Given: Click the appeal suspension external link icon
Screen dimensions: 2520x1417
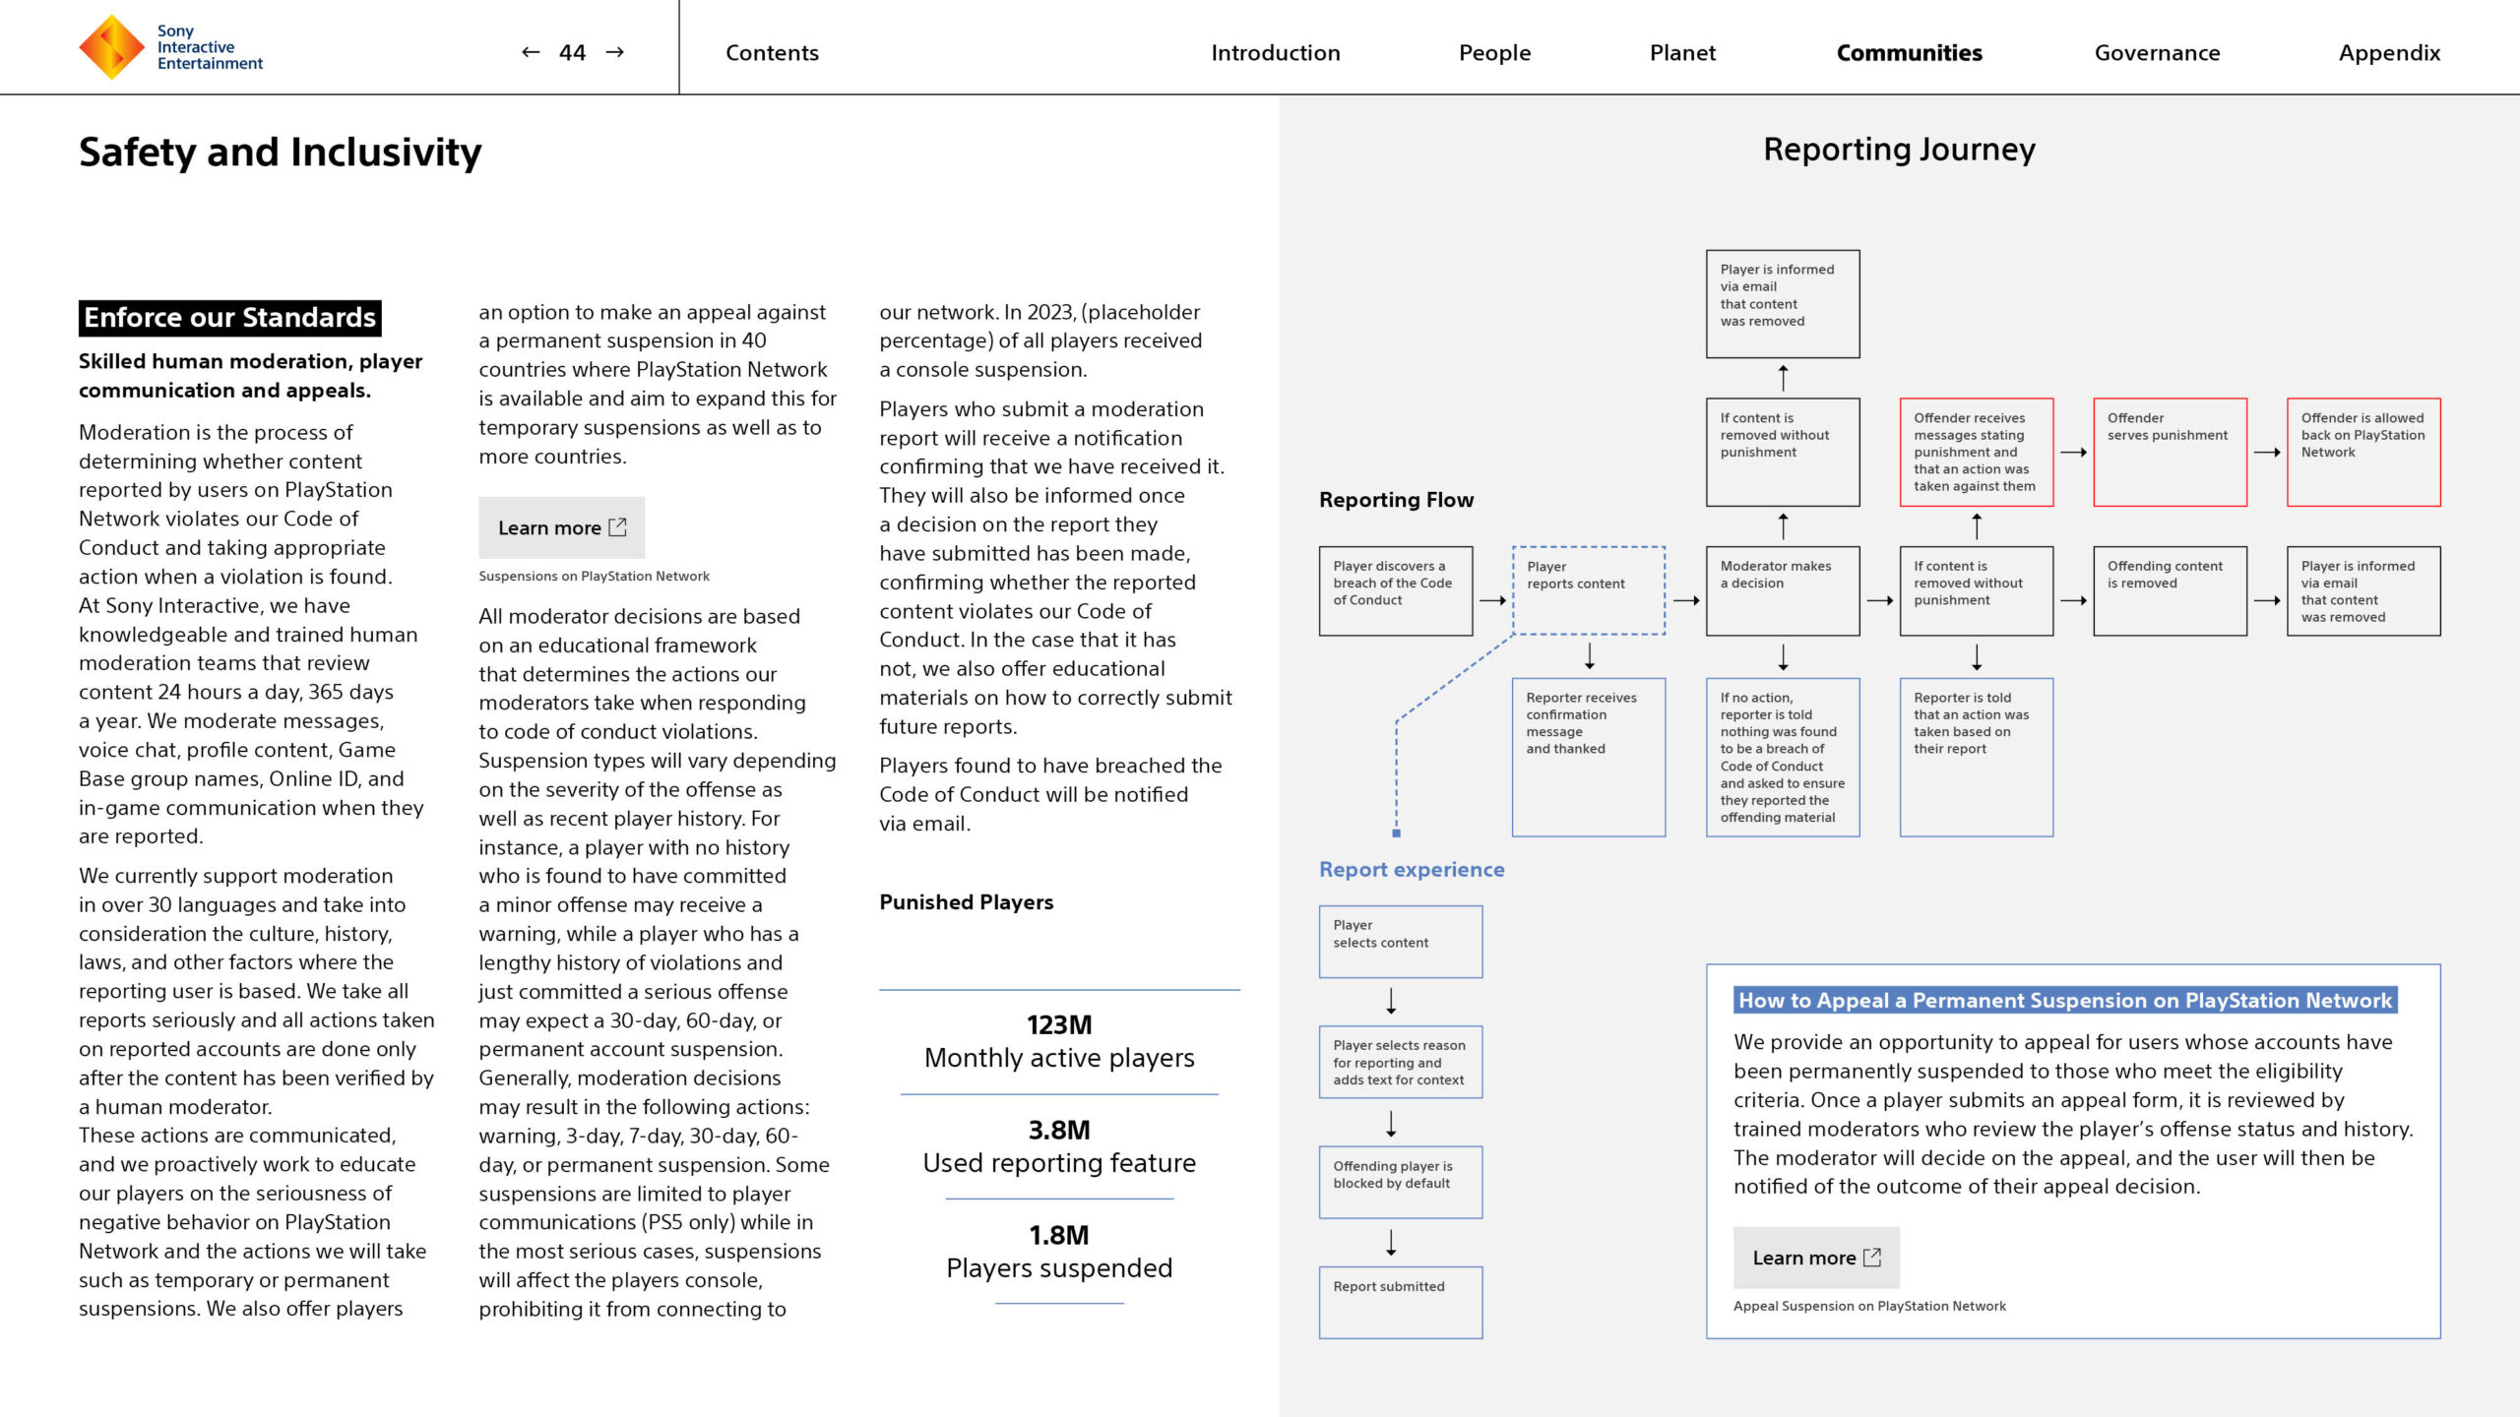Looking at the screenshot, I should (x=1874, y=1258).
